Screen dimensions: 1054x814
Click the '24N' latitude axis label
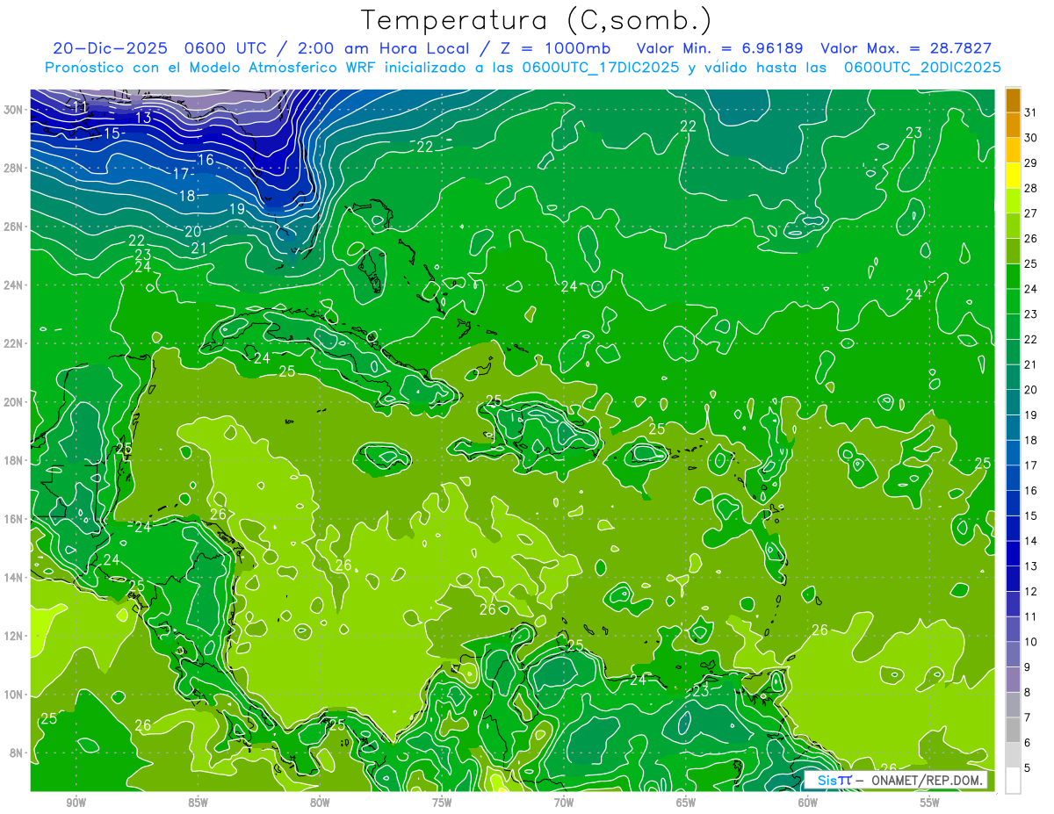click(15, 285)
